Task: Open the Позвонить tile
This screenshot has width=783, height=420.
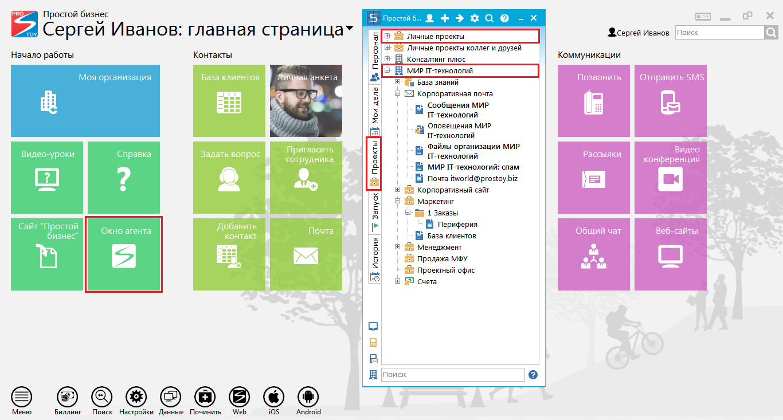Action: (594, 101)
